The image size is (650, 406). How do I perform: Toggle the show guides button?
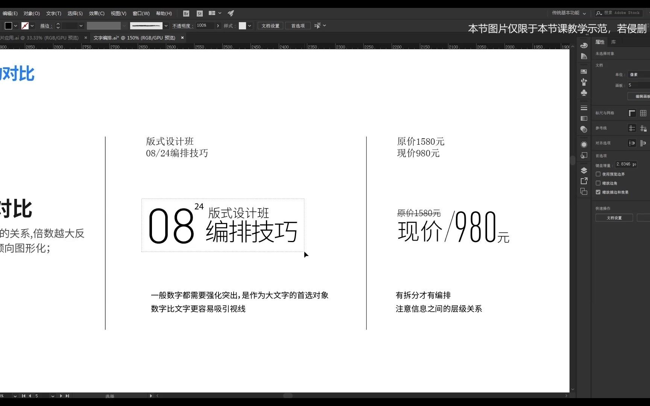pos(632,128)
